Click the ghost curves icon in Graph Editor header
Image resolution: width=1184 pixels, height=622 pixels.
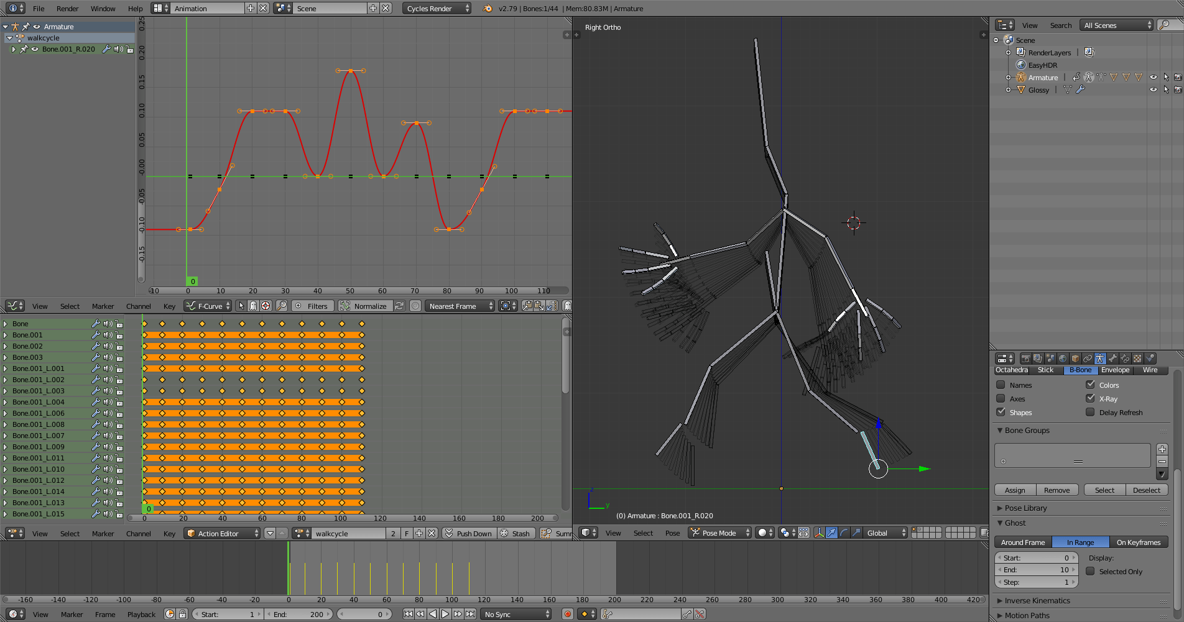tap(568, 306)
